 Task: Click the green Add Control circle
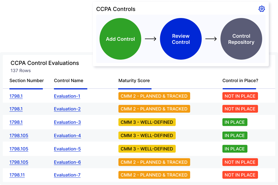click(x=120, y=39)
